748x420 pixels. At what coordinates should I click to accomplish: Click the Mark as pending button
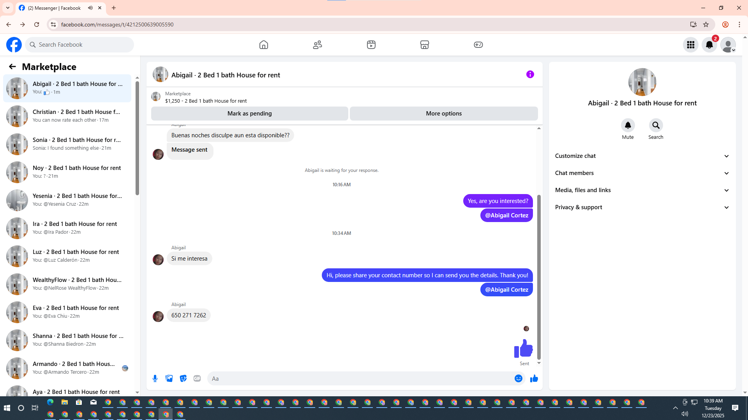click(249, 114)
